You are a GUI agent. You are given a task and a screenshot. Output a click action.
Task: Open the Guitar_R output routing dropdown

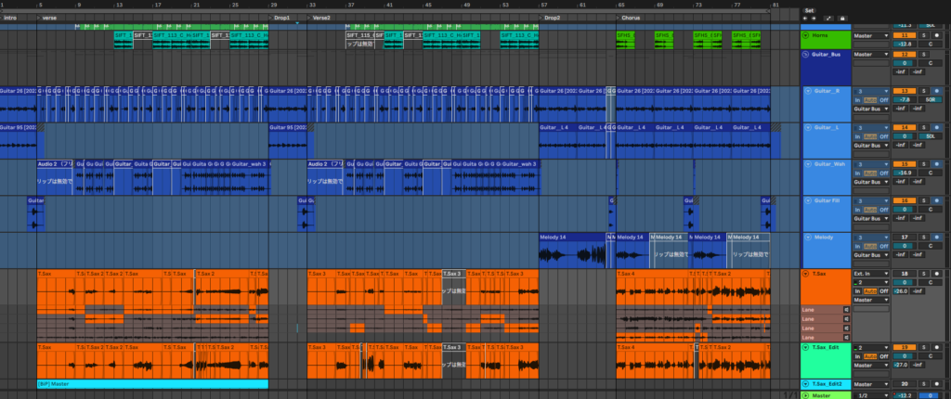[x=869, y=109]
